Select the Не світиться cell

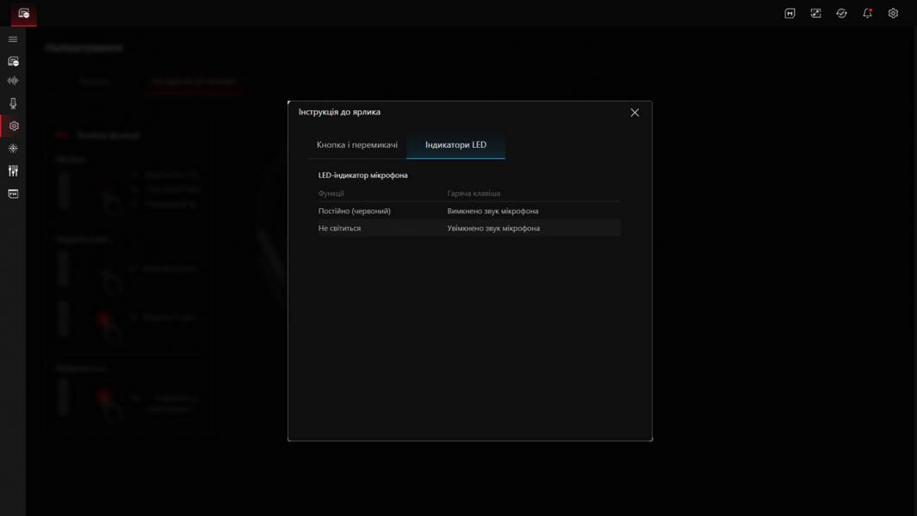coord(339,229)
